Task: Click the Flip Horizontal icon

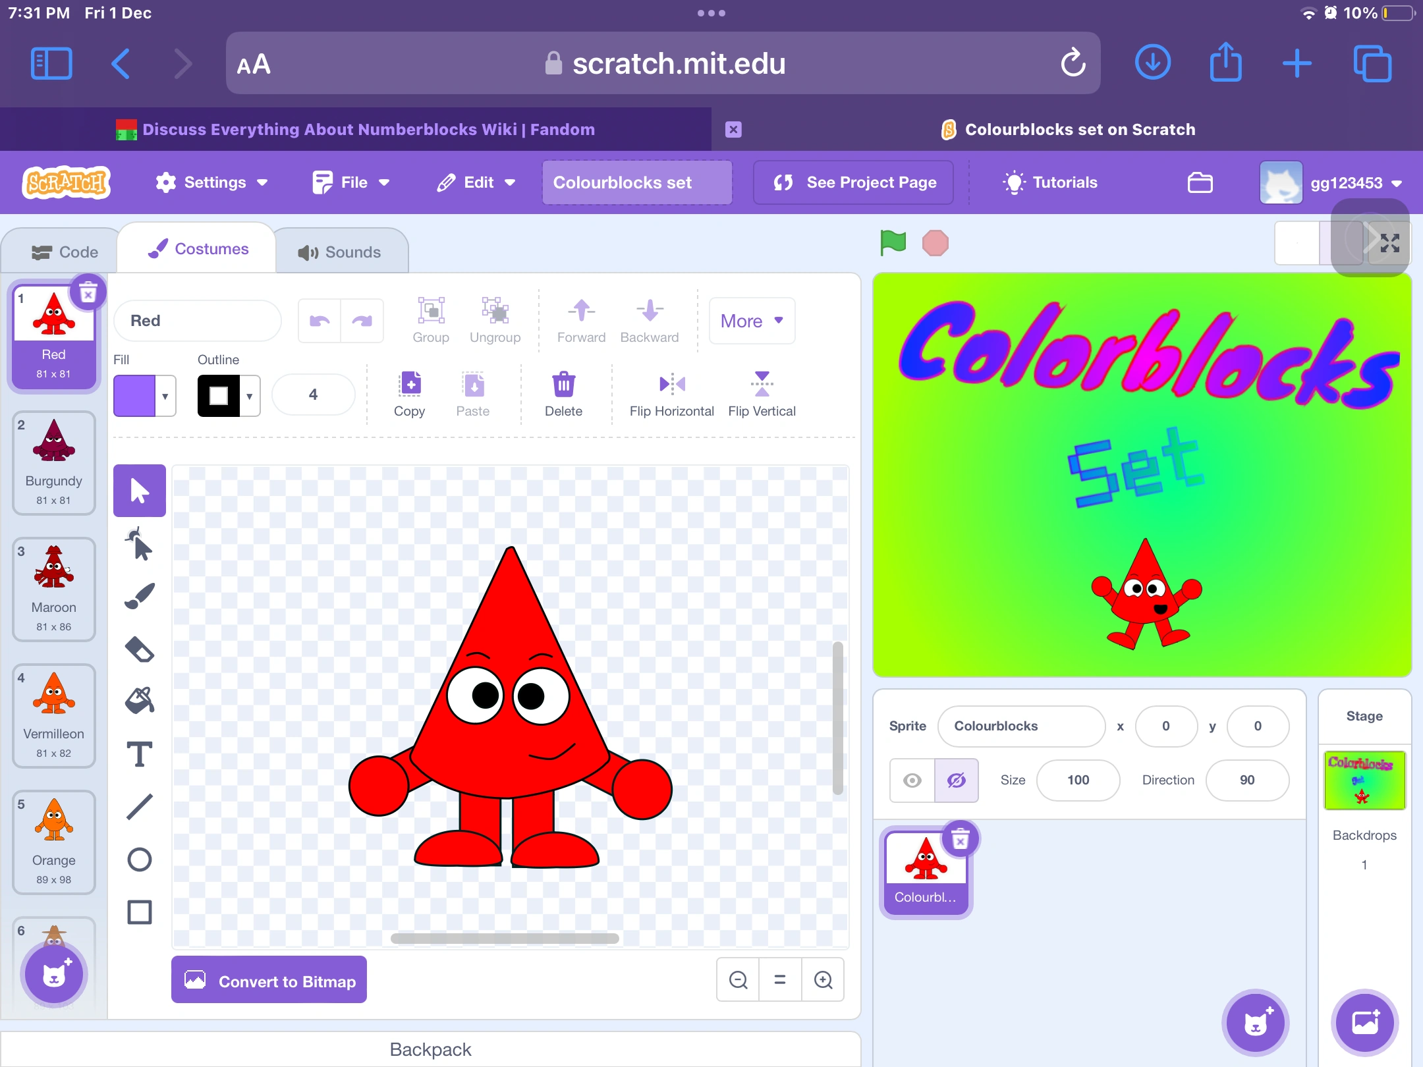Action: pyautogui.click(x=671, y=384)
